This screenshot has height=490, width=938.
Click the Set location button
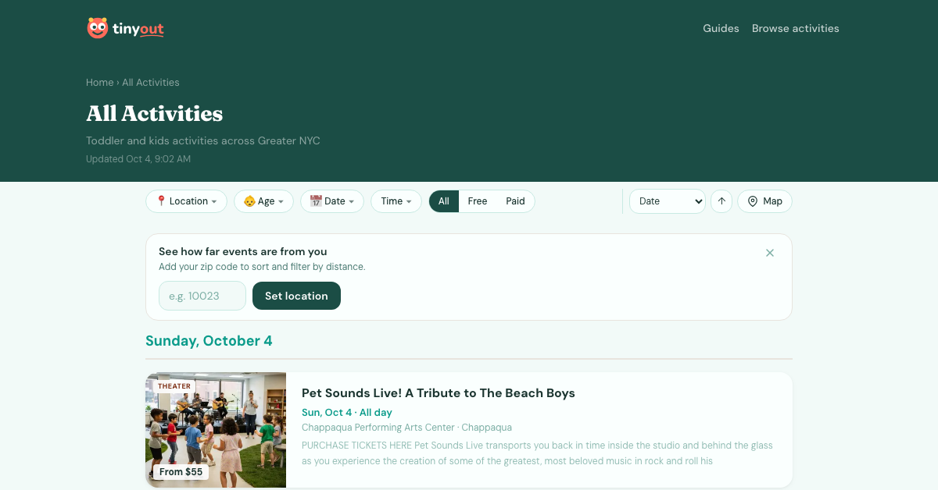296,296
